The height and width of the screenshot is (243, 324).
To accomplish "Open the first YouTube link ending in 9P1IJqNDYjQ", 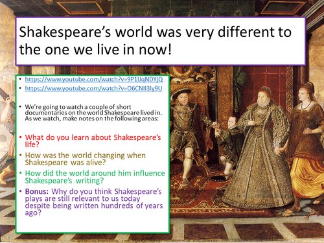I will tap(94, 79).
